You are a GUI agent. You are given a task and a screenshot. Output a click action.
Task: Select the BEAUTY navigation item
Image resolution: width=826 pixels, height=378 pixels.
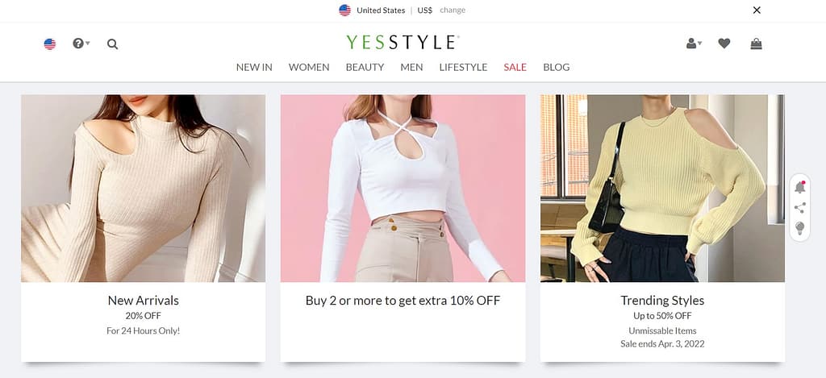(365, 67)
